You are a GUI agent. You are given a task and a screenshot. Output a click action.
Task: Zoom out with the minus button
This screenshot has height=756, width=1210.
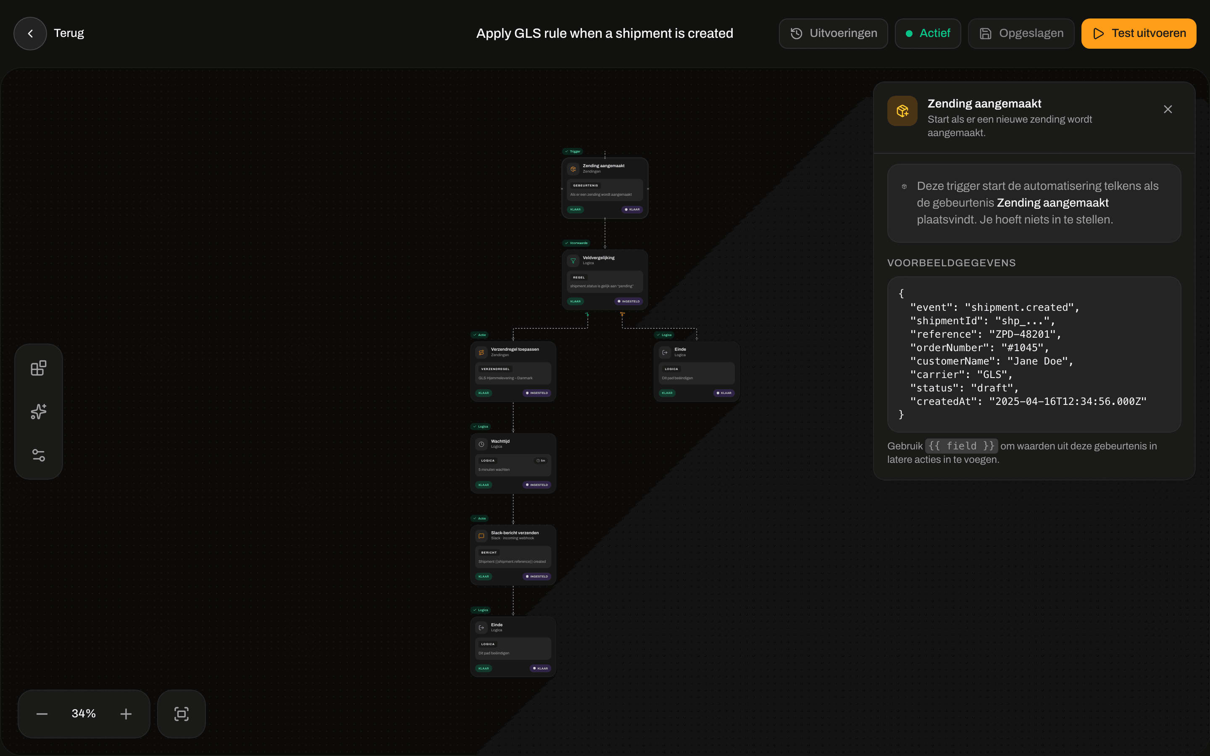pos(42,714)
